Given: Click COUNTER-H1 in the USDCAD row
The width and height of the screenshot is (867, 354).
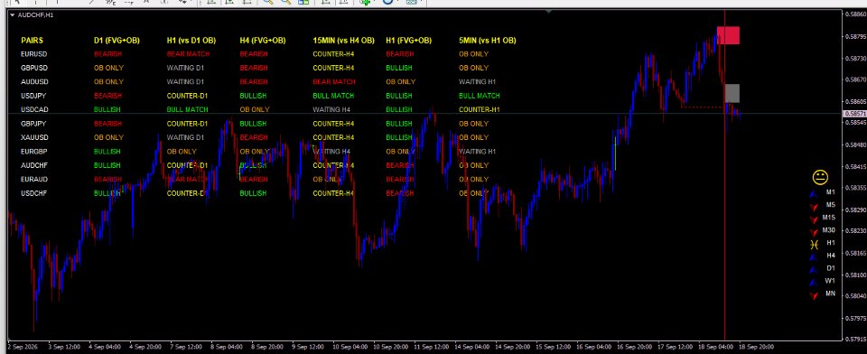Looking at the screenshot, I should [x=480, y=109].
